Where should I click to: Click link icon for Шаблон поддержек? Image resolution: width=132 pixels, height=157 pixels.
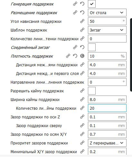(82, 30)
